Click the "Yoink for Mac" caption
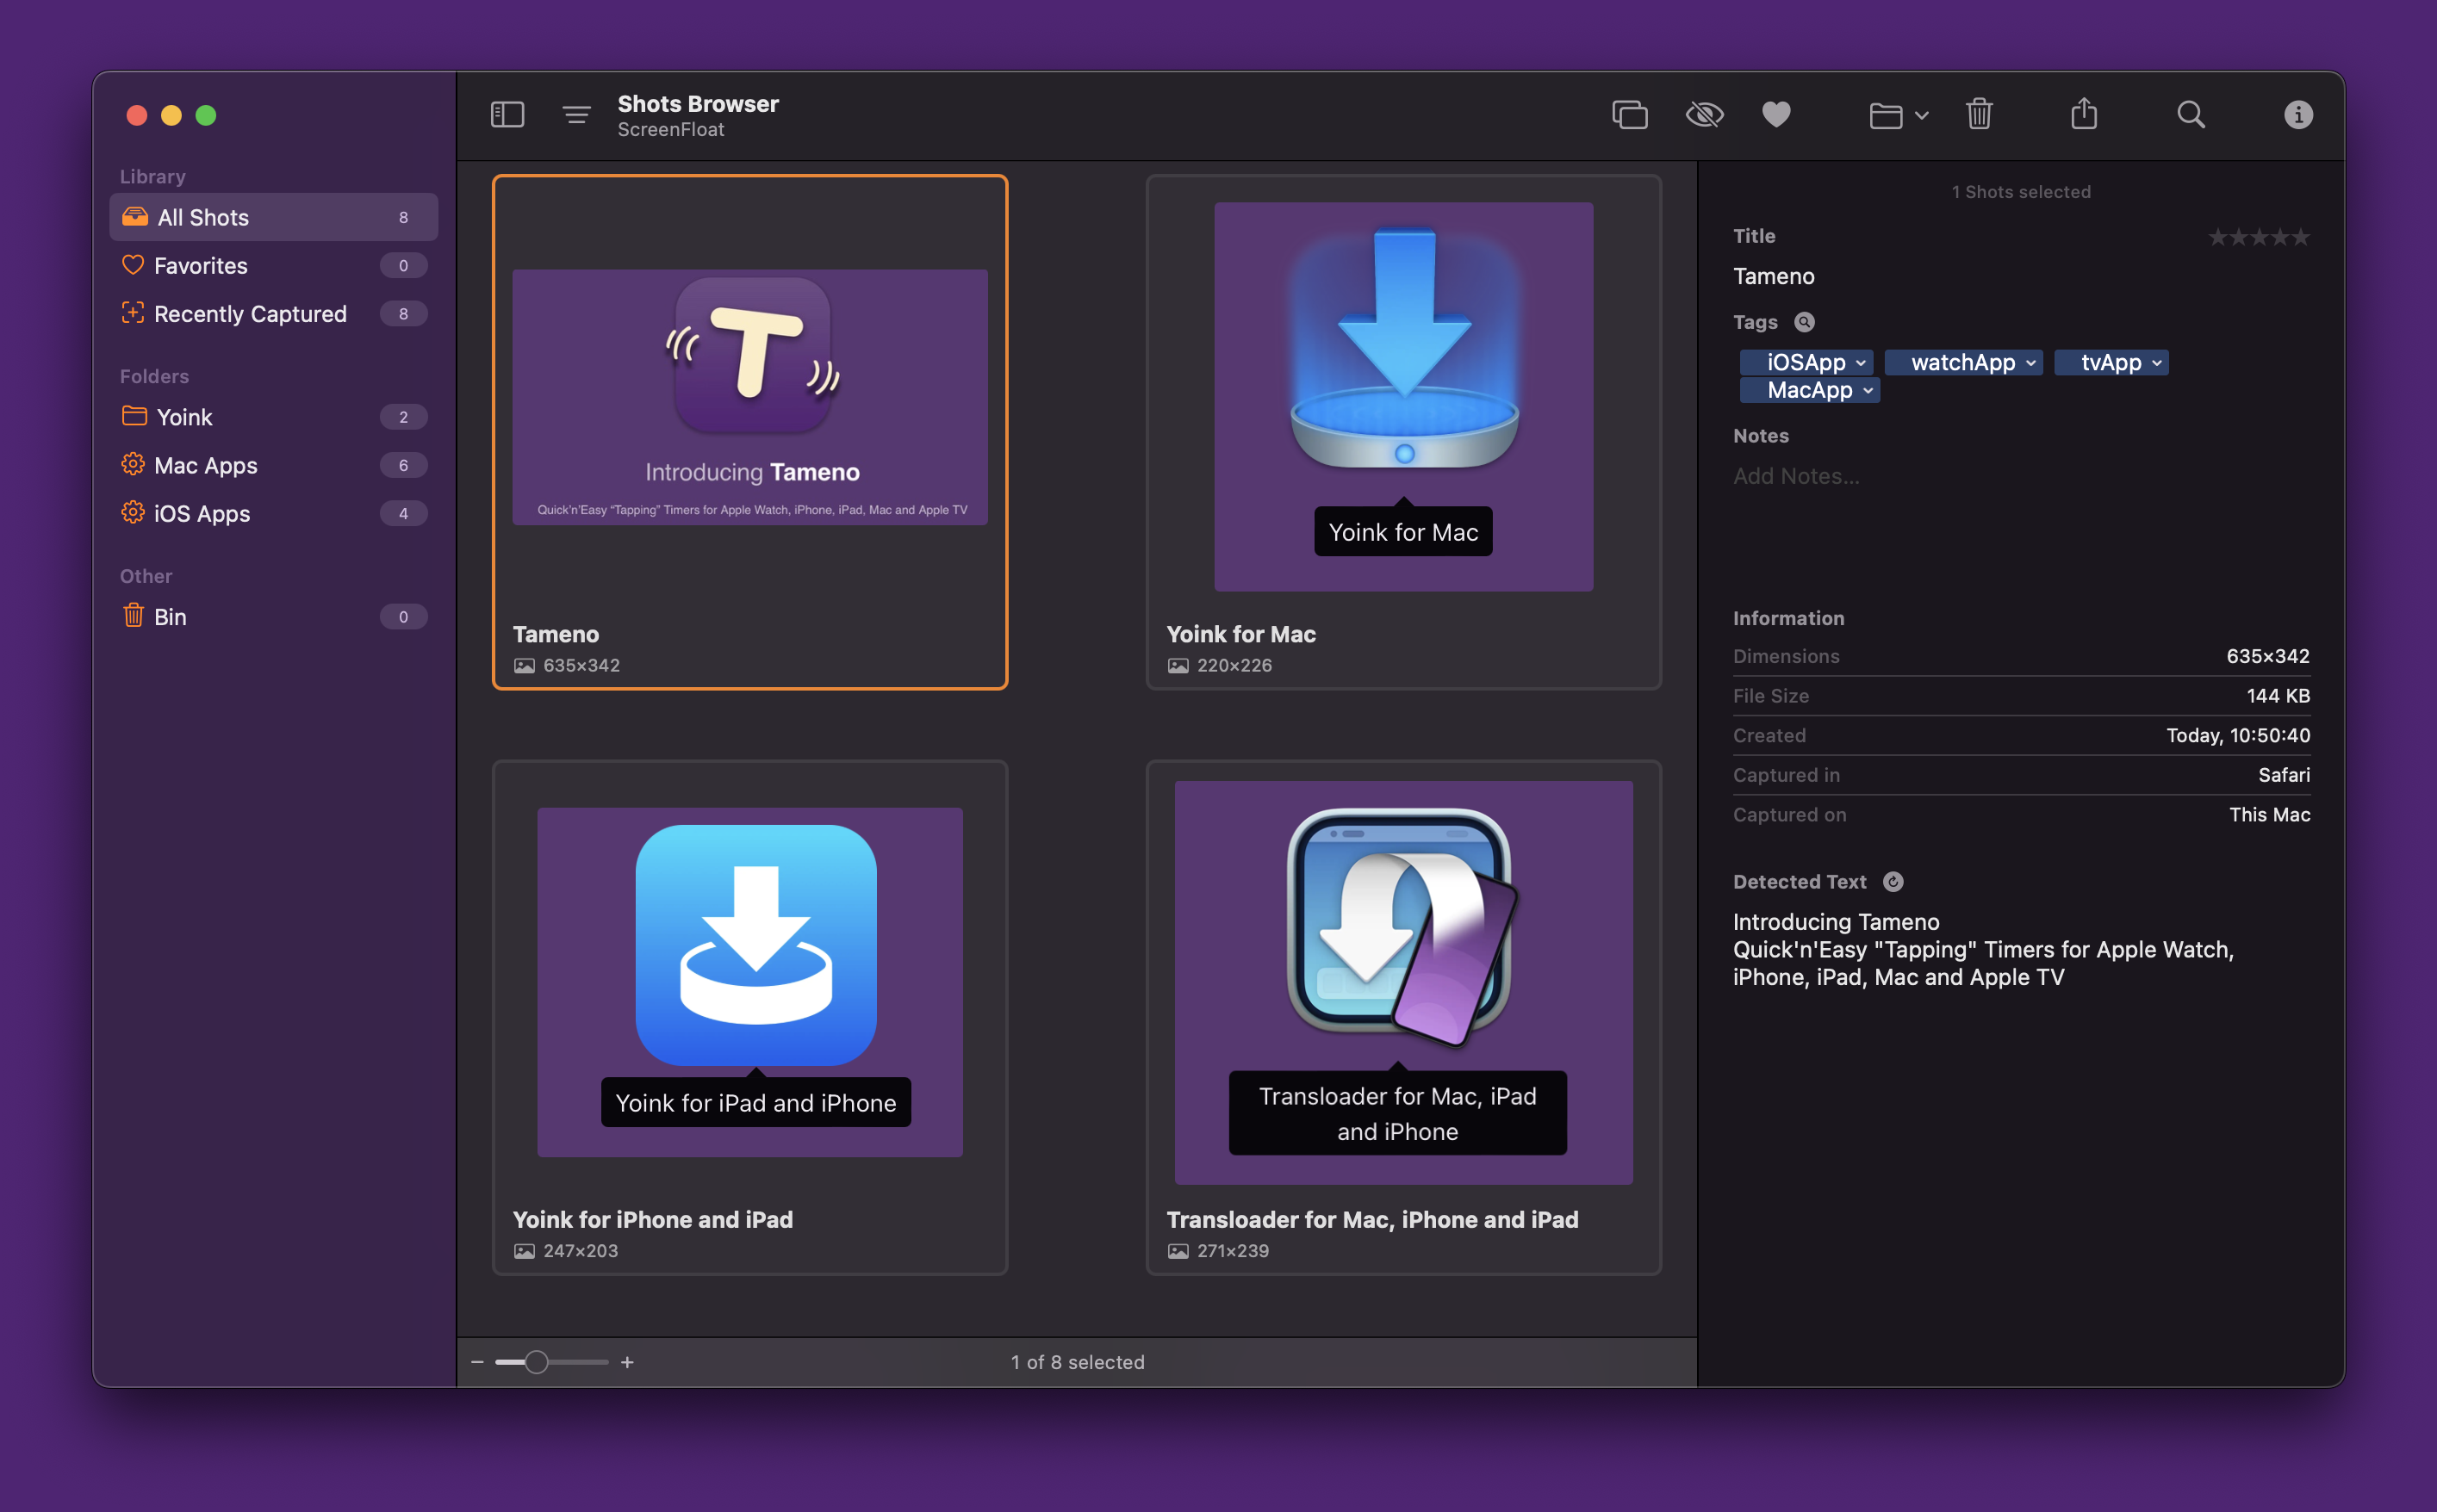Viewport: 2437px width, 1512px height. click(x=1240, y=634)
